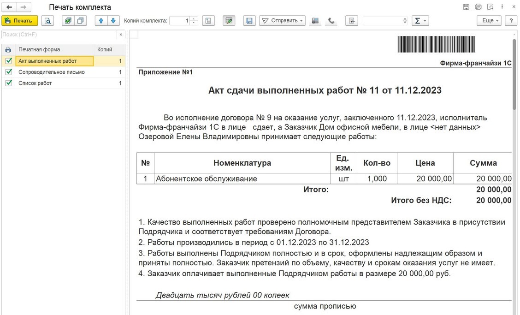Move selected form up with blue arrow
The width and height of the screenshot is (520, 315).
101,21
